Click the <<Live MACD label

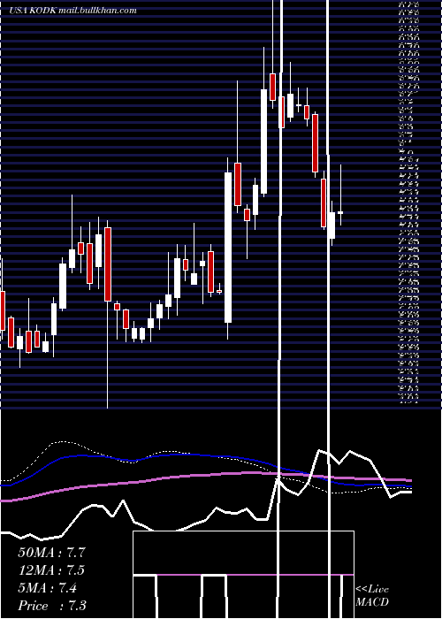pos(372,595)
